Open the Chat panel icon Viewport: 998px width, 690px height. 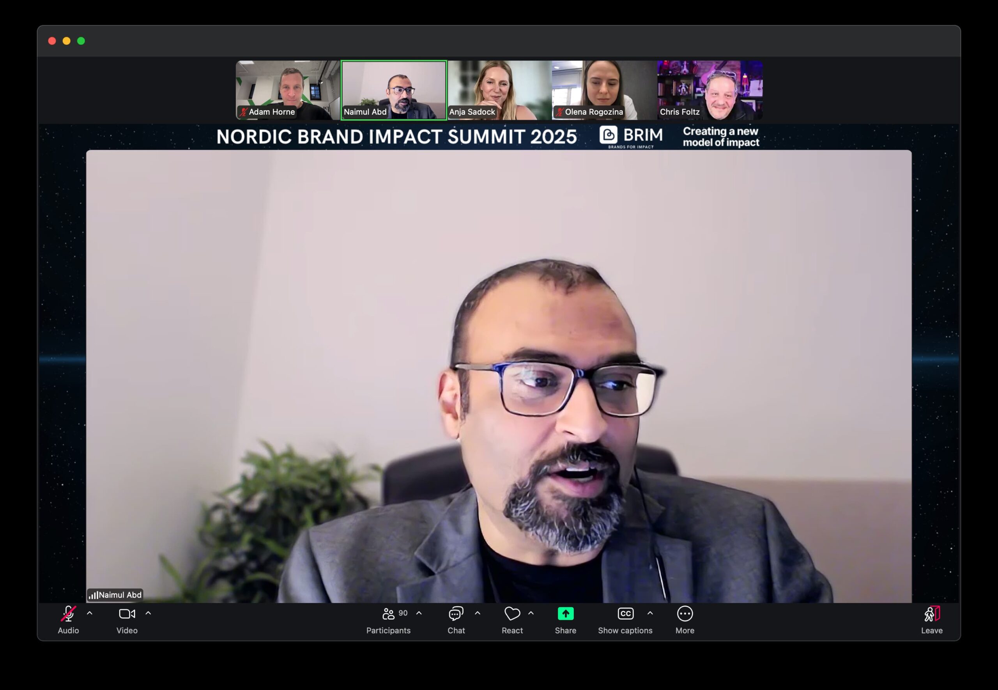point(456,614)
